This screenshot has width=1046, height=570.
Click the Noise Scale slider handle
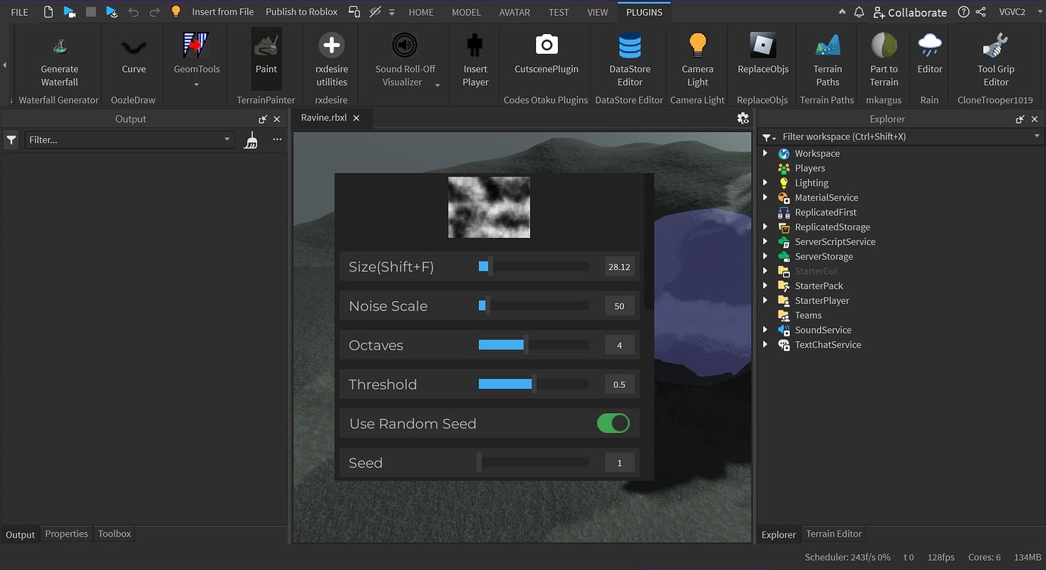click(482, 305)
